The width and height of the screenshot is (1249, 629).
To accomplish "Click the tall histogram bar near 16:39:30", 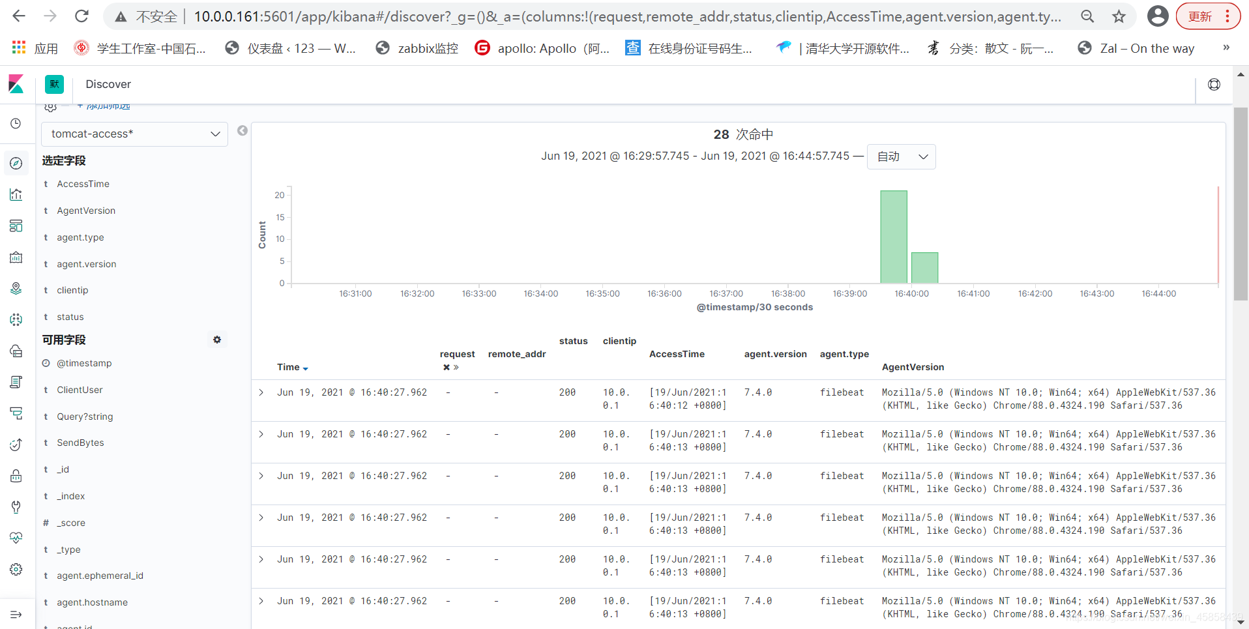I will 894,237.
